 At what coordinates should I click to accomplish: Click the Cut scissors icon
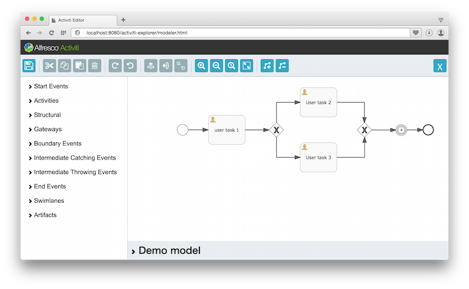click(x=49, y=66)
